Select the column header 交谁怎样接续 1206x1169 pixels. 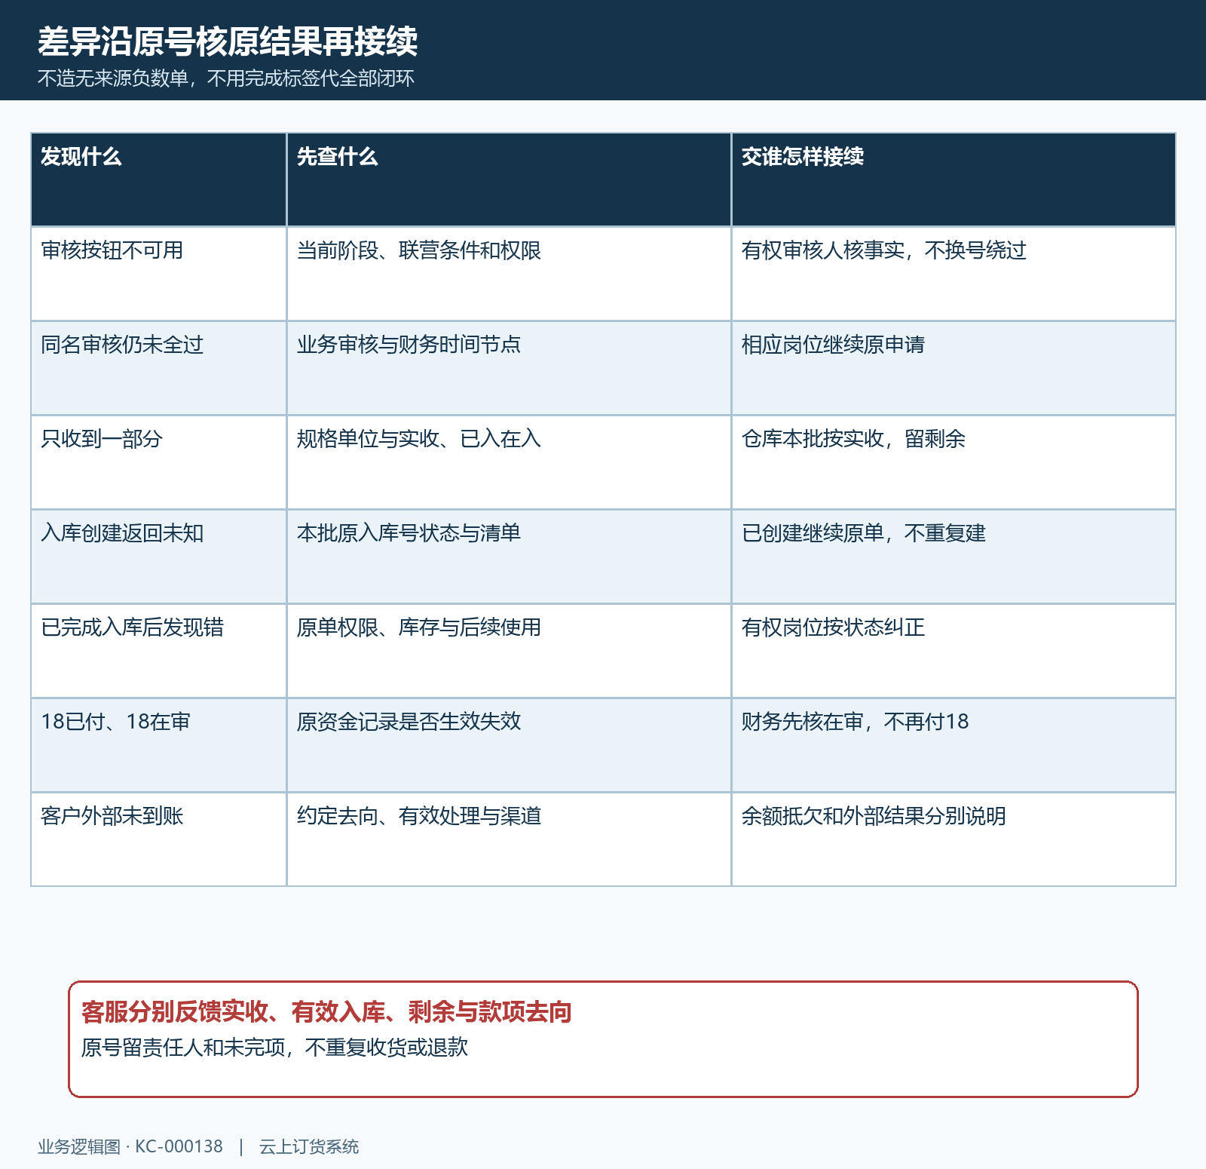click(x=953, y=179)
